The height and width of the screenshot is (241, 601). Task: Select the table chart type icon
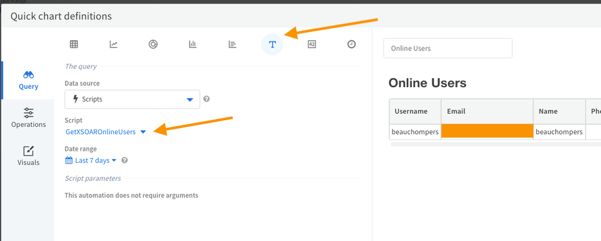point(74,44)
